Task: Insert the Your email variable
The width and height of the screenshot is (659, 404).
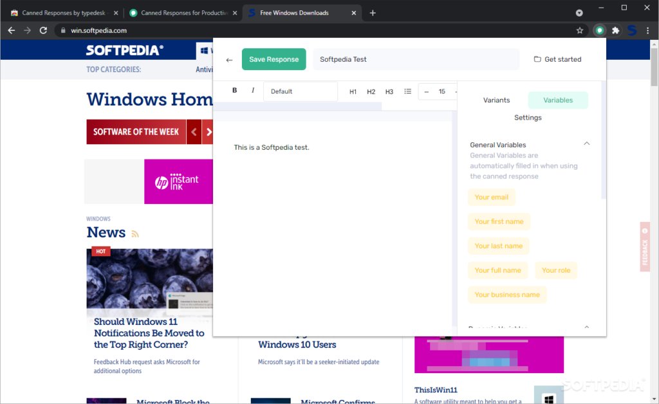Action: (491, 197)
